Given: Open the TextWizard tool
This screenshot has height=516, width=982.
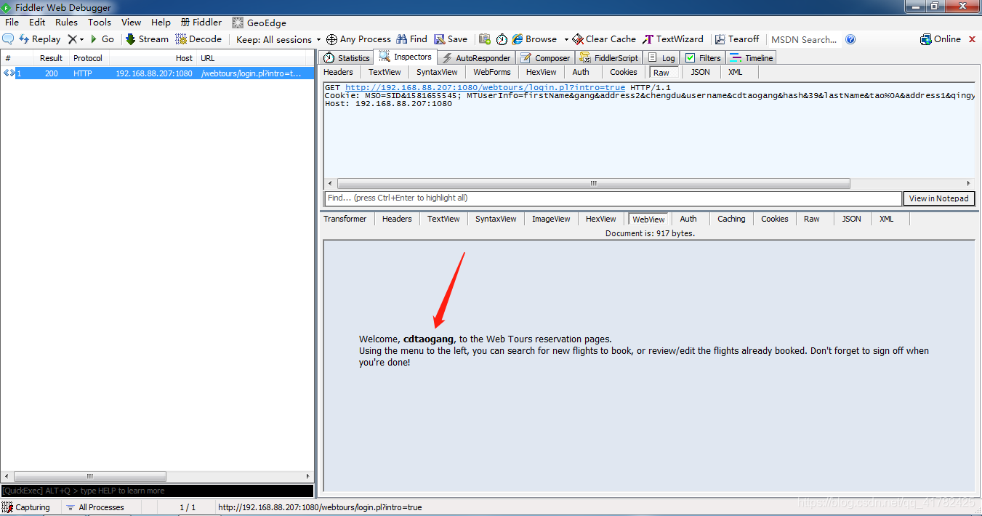Looking at the screenshot, I should point(673,39).
